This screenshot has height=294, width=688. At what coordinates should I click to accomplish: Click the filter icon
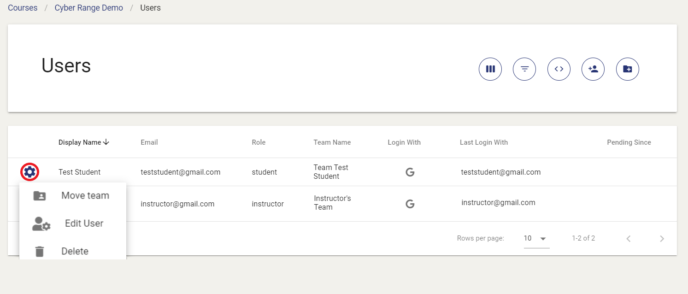pyautogui.click(x=524, y=69)
